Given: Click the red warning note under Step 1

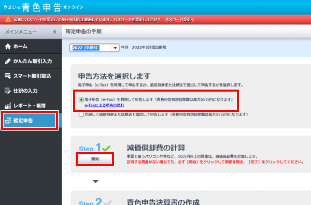Looking at the screenshot, I should (x=216, y=162).
